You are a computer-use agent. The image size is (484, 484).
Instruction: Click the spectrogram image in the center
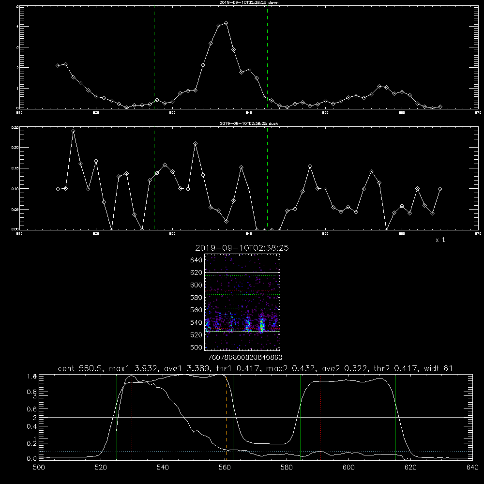coord(242,302)
